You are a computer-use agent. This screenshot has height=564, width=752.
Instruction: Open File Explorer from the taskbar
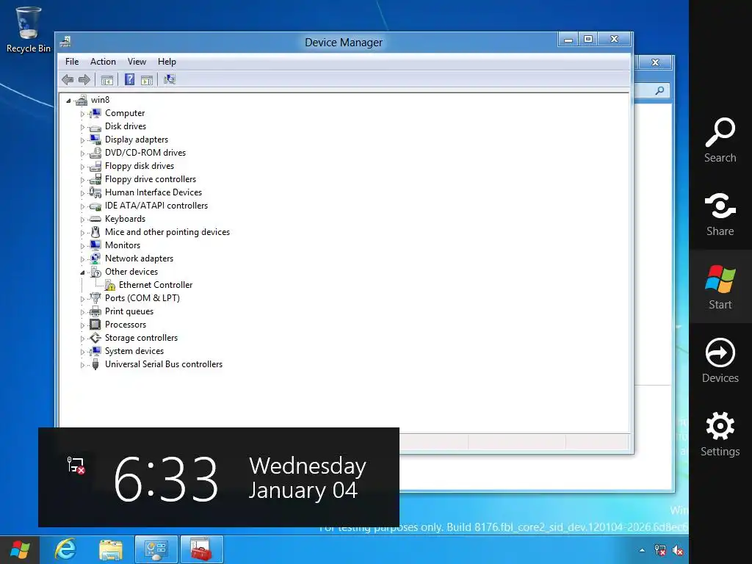[x=111, y=549]
